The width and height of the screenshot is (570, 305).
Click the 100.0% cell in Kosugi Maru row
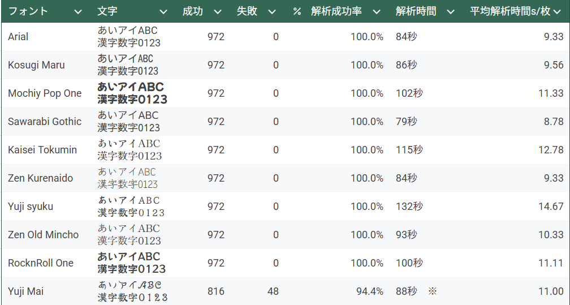coord(367,65)
